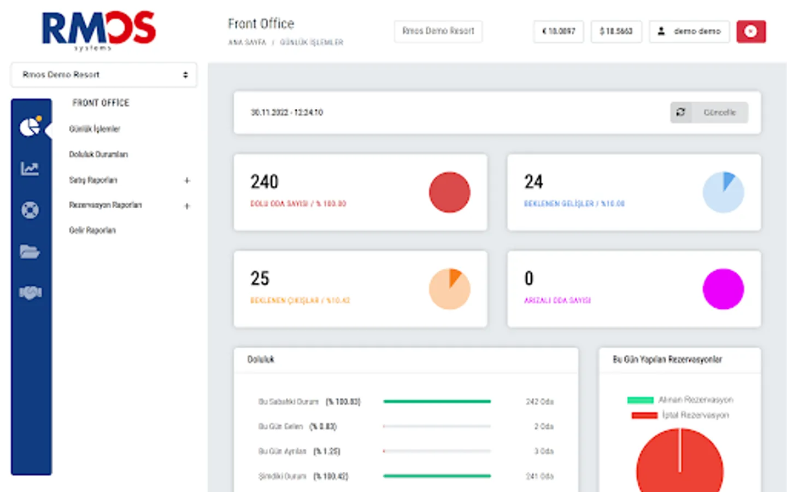This screenshot has width=787, height=492.
Task: Toggle the Alınan Rezervasyon legend item
Action: (x=680, y=400)
